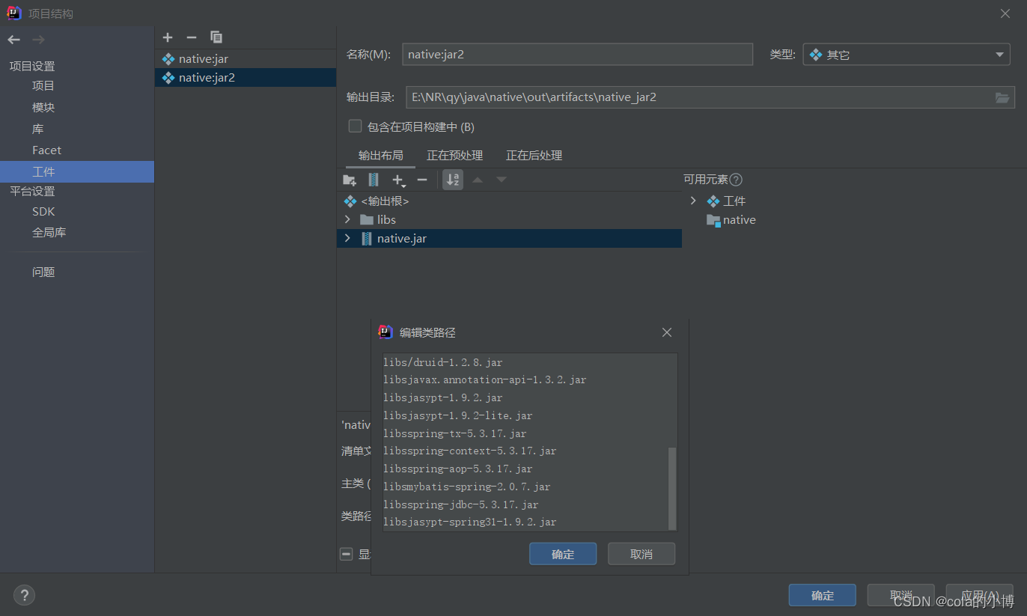Click libsmybatis-spring-2.0.7.jar line
Screen dimensions: 1027x616
(467, 487)
